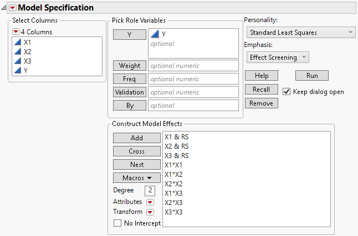
Task: Click the Degree input field
Action: 150,191
